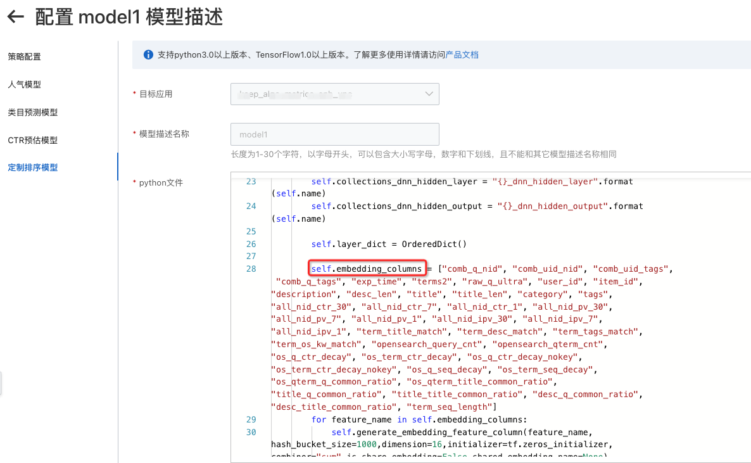Click "comb_q_nid" string in code
Viewport: 751px width, 463px height.
click(x=472, y=269)
